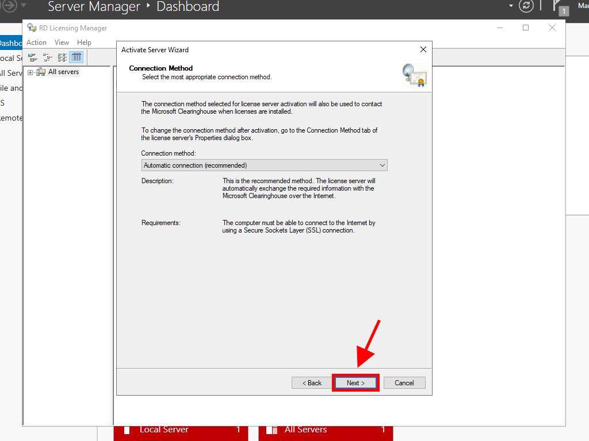The height and width of the screenshot is (441, 589).
Task: Open the Help menu in RD Licensing Manager
Action: tap(84, 42)
